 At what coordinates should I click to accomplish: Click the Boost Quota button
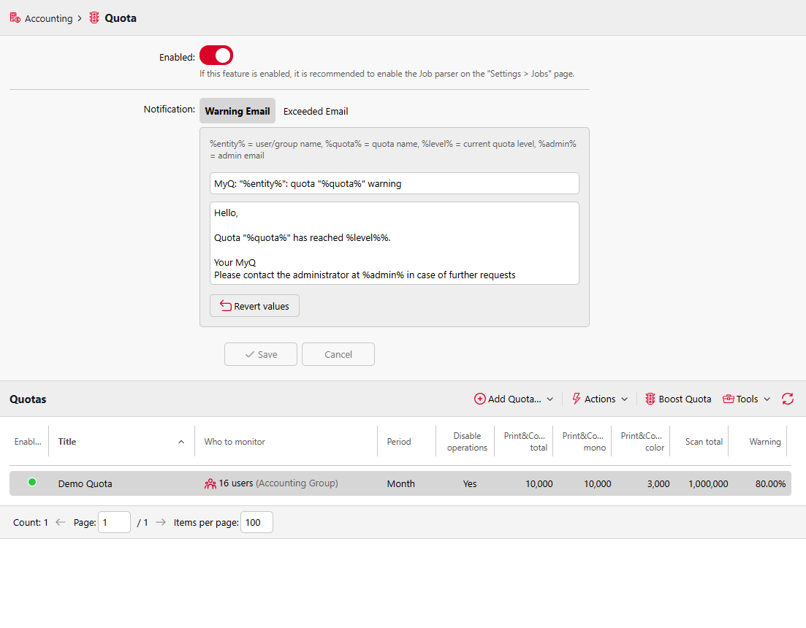[x=679, y=399]
